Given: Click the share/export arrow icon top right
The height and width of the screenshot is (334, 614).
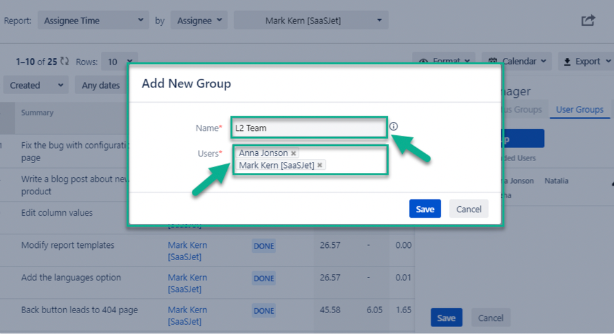Looking at the screenshot, I should coord(588,20).
